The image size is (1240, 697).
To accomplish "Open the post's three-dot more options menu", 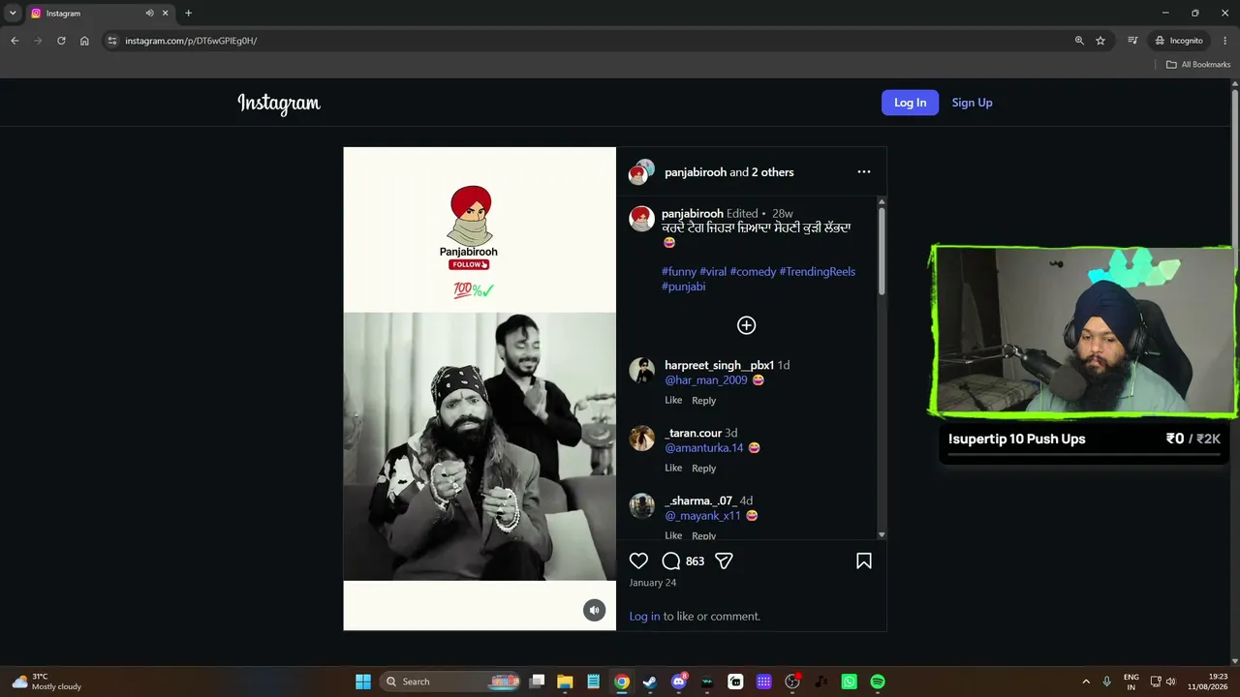I will (x=864, y=172).
